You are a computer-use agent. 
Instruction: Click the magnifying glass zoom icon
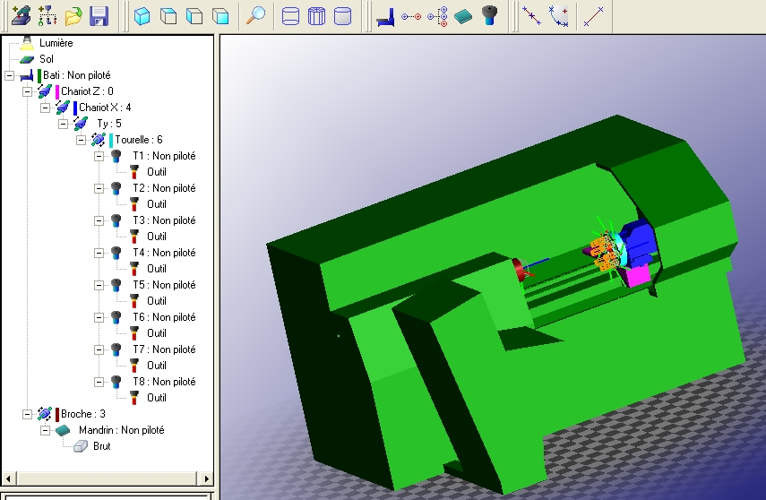[x=255, y=15]
